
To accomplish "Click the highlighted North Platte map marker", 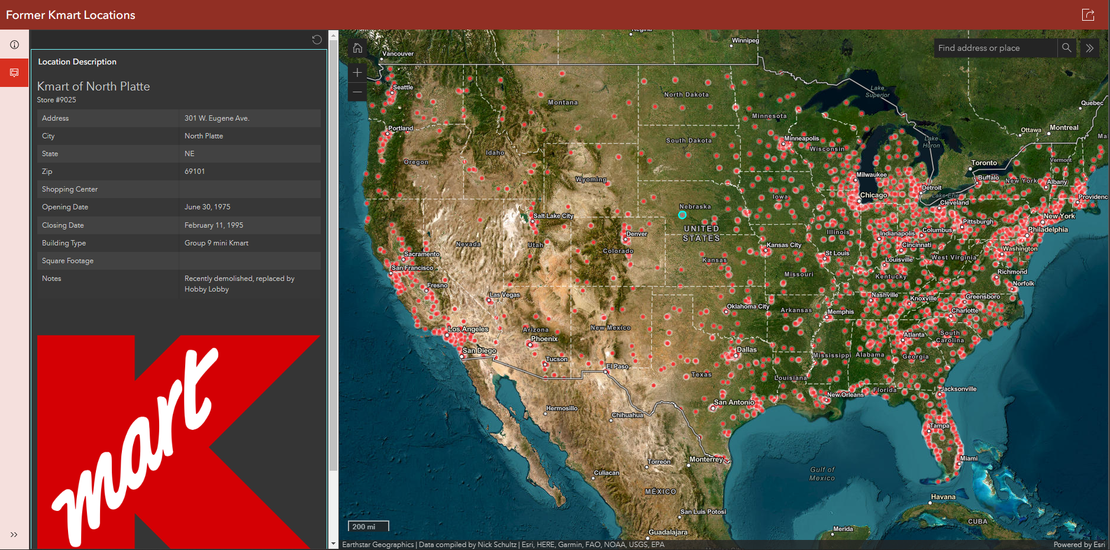I will pyautogui.click(x=682, y=215).
